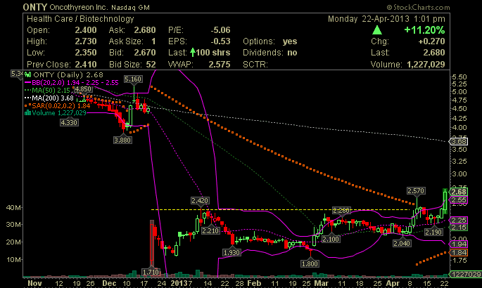Click the Ask Size value 1
This screenshot has width=482, height=288.
point(153,41)
